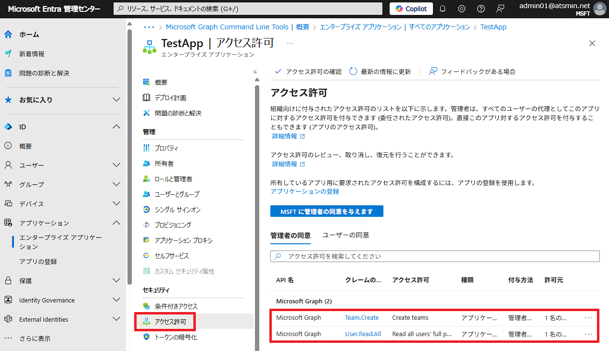Click the MSFT に管理者の同意を与えます button
This screenshot has height=351, width=609.
point(327,211)
